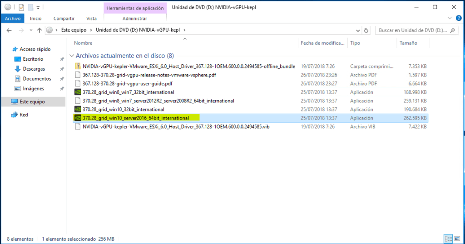Open Imágenes in the navigation pane
465x244 pixels.
pos(33,88)
